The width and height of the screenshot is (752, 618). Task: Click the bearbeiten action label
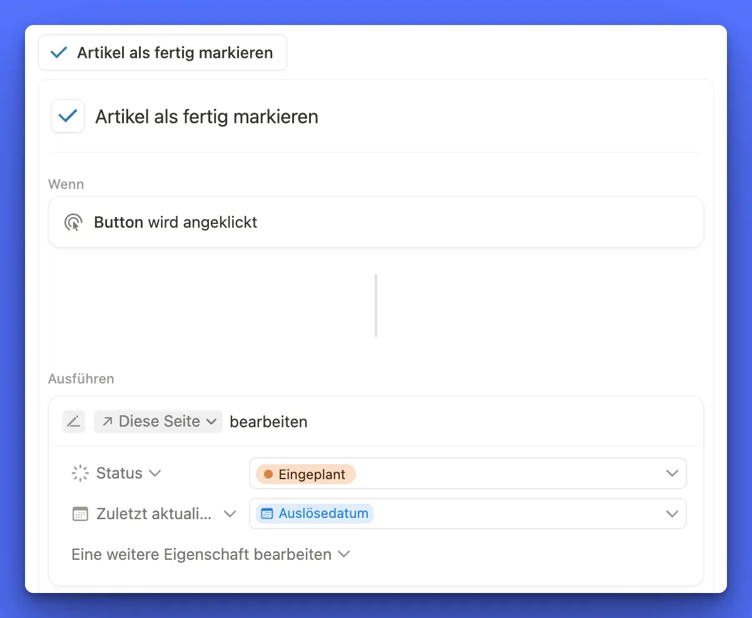click(268, 422)
